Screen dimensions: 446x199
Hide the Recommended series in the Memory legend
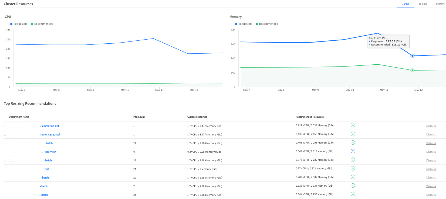267,24
